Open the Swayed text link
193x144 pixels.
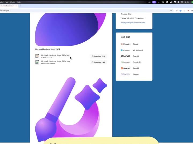(136, 74)
